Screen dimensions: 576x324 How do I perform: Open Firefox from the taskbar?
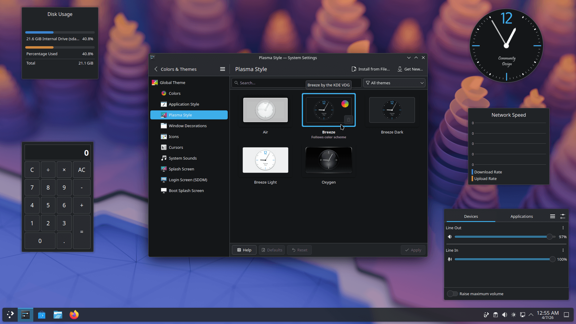74,315
